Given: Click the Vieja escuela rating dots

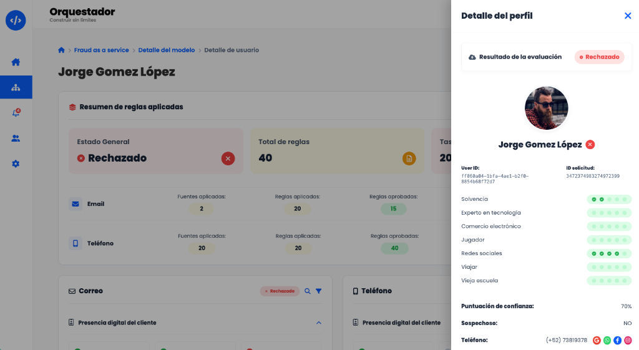Looking at the screenshot, I should [609, 280].
